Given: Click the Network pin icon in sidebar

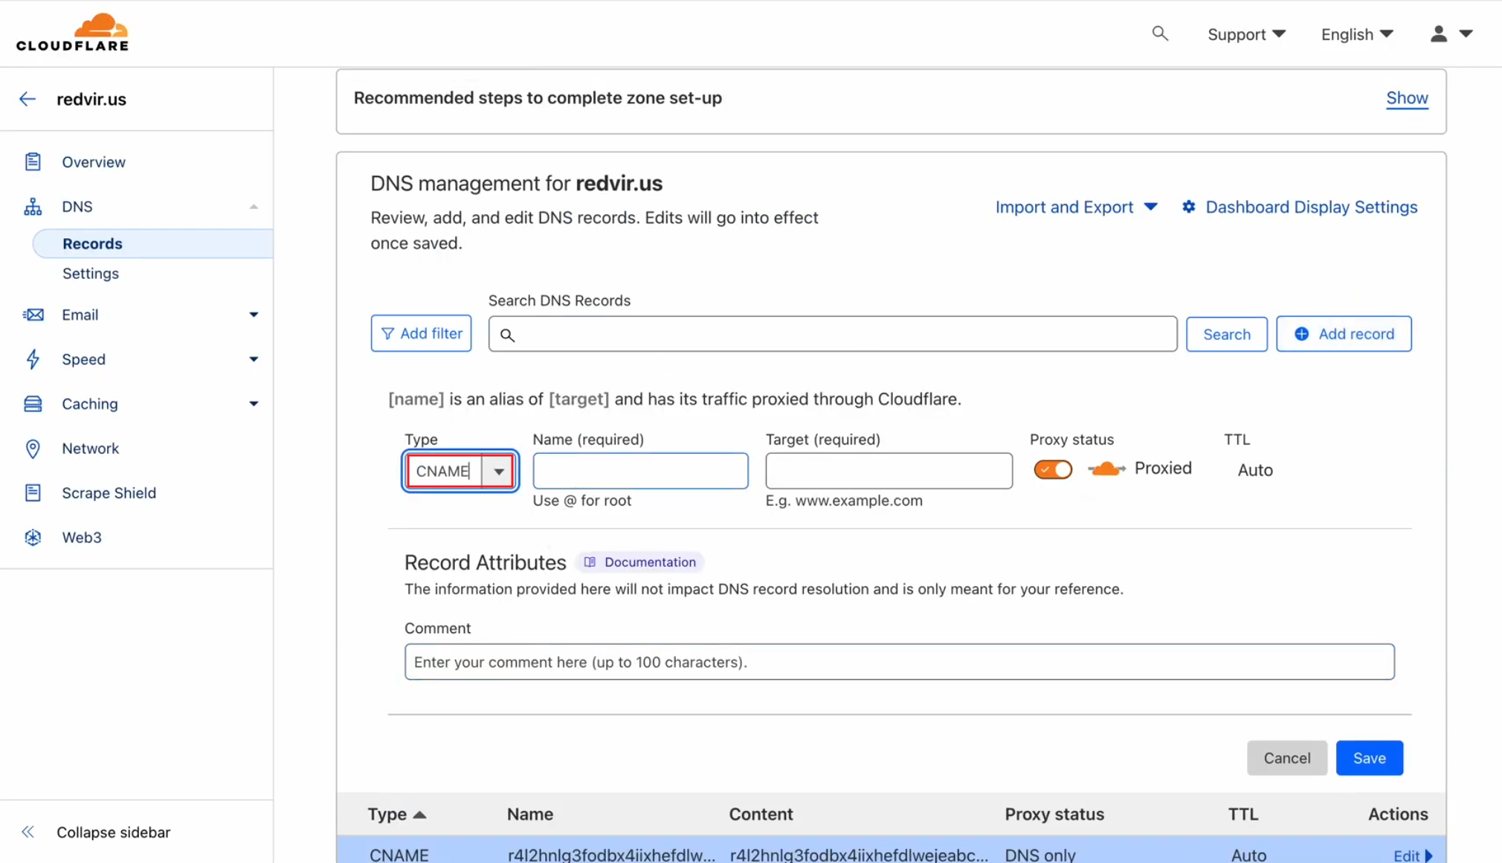Looking at the screenshot, I should (33, 449).
